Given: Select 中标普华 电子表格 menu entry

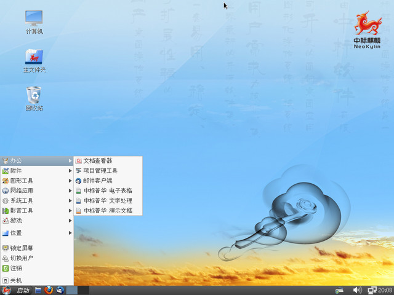Looking at the screenshot, I should click(x=108, y=191).
